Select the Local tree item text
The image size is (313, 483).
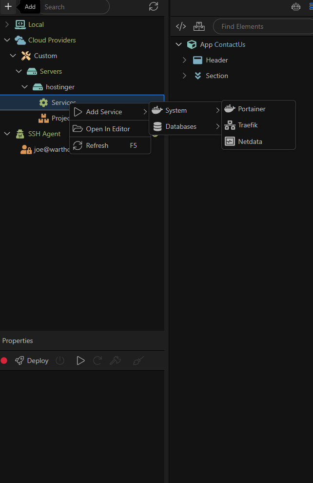(x=36, y=24)
